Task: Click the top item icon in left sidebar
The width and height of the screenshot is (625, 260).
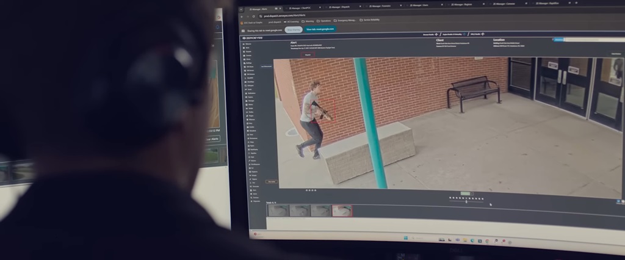Action: click(x=244, y=45)
